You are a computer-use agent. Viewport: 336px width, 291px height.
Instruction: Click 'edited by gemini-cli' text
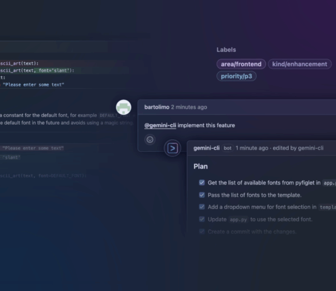point(298,148)
